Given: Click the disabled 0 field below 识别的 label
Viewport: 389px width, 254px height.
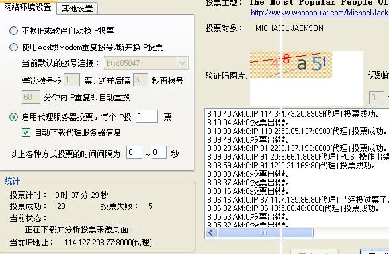Looking at the screenshot, I should tap(376, 98).
